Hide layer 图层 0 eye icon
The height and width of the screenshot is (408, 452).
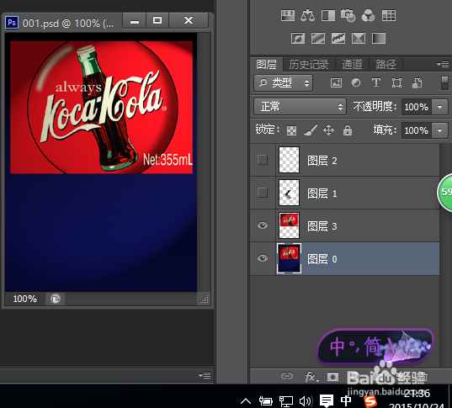point(263,258)
